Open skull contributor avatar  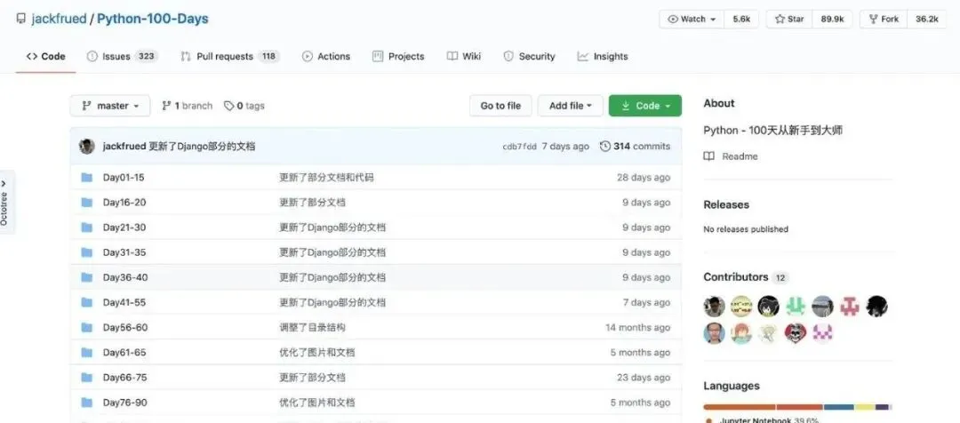[x=796, y=333]
